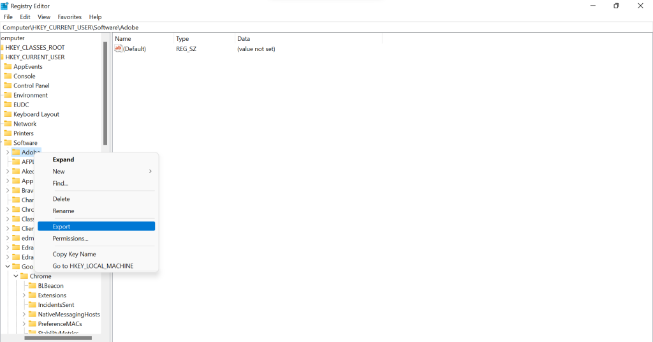This screenshot has width=653, height=342.
Task: Expand the Adobe key arrow
Action: [8, 152]
